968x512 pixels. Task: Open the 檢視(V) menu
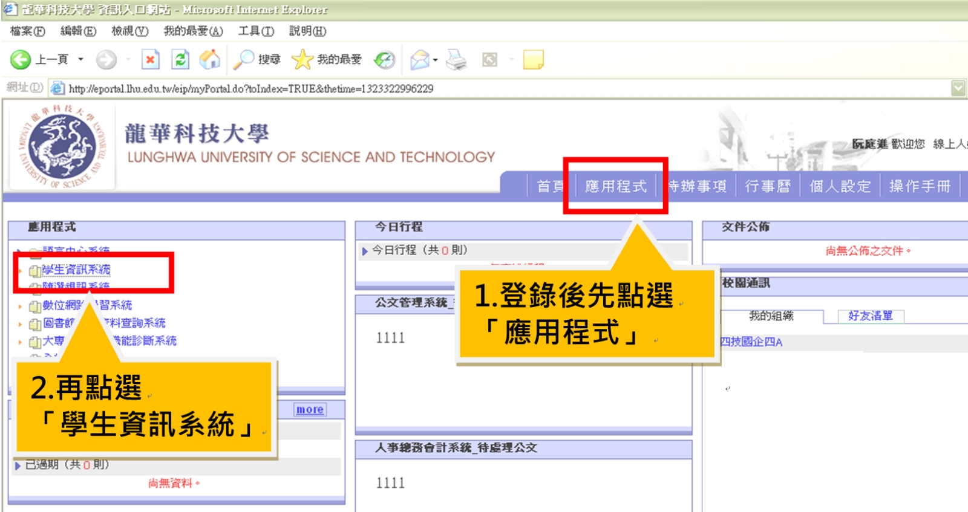130,31
